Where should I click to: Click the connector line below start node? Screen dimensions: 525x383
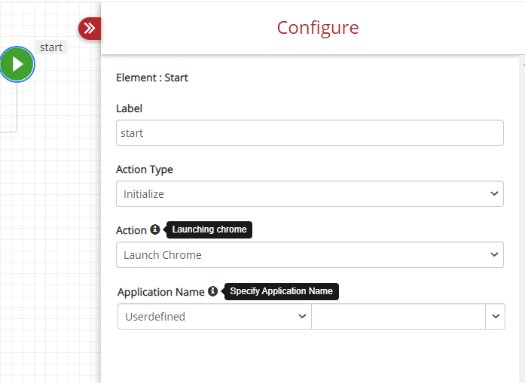[x=17, y=107]
